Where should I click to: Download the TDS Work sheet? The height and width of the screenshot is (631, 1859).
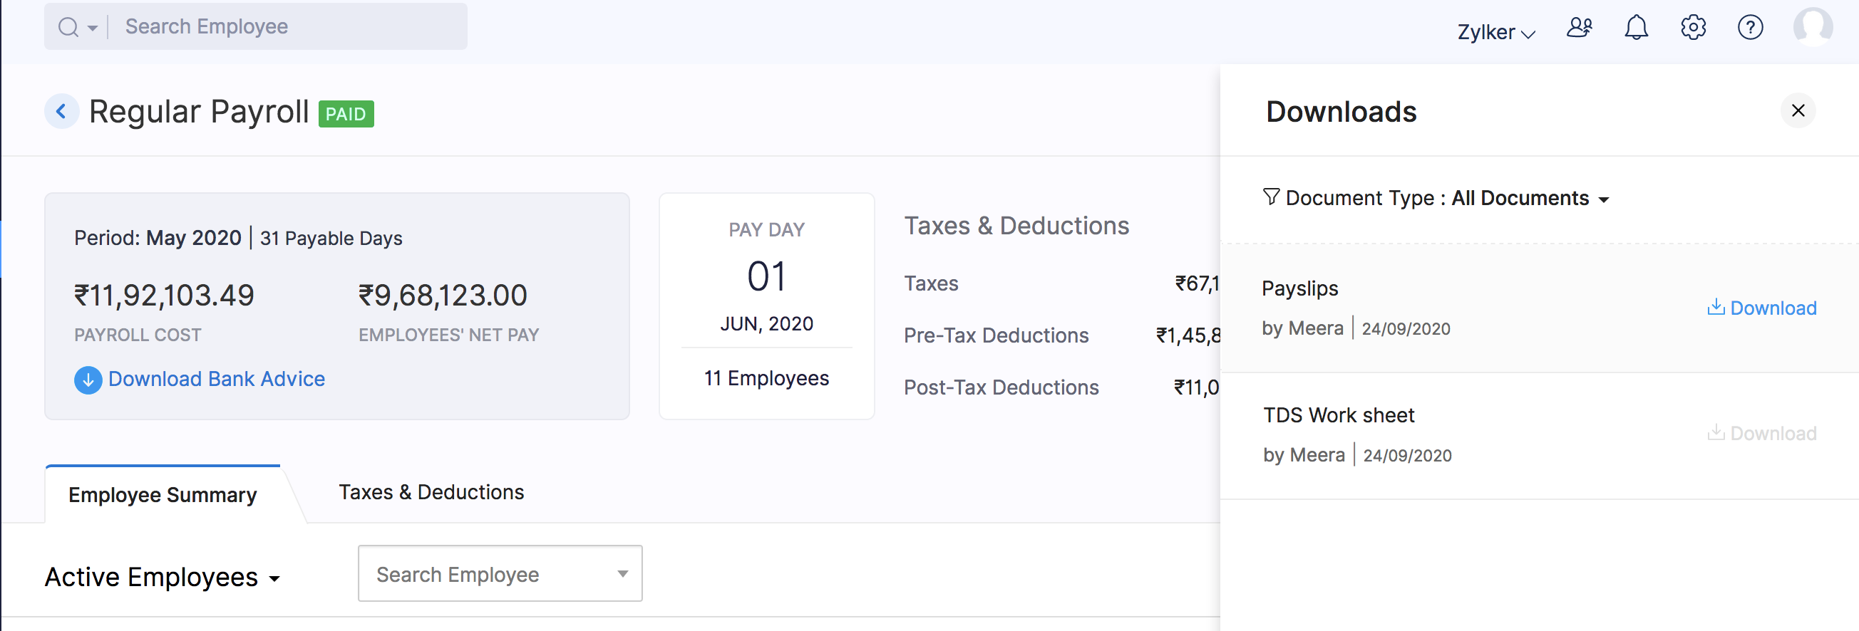[x=1761, y=434]
